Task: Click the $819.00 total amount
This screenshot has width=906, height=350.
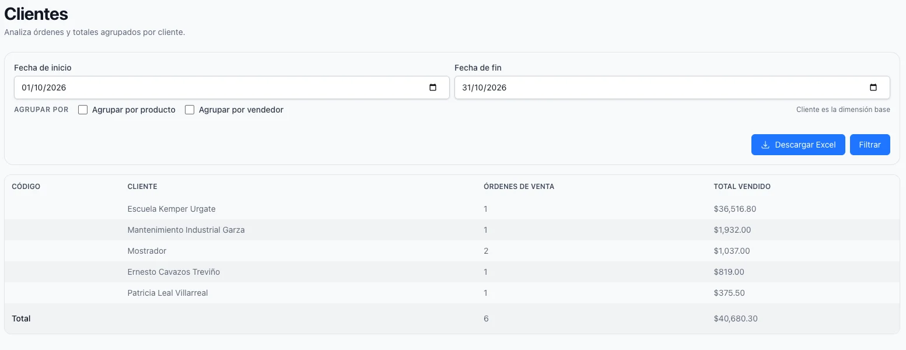Action: [729, 272]
